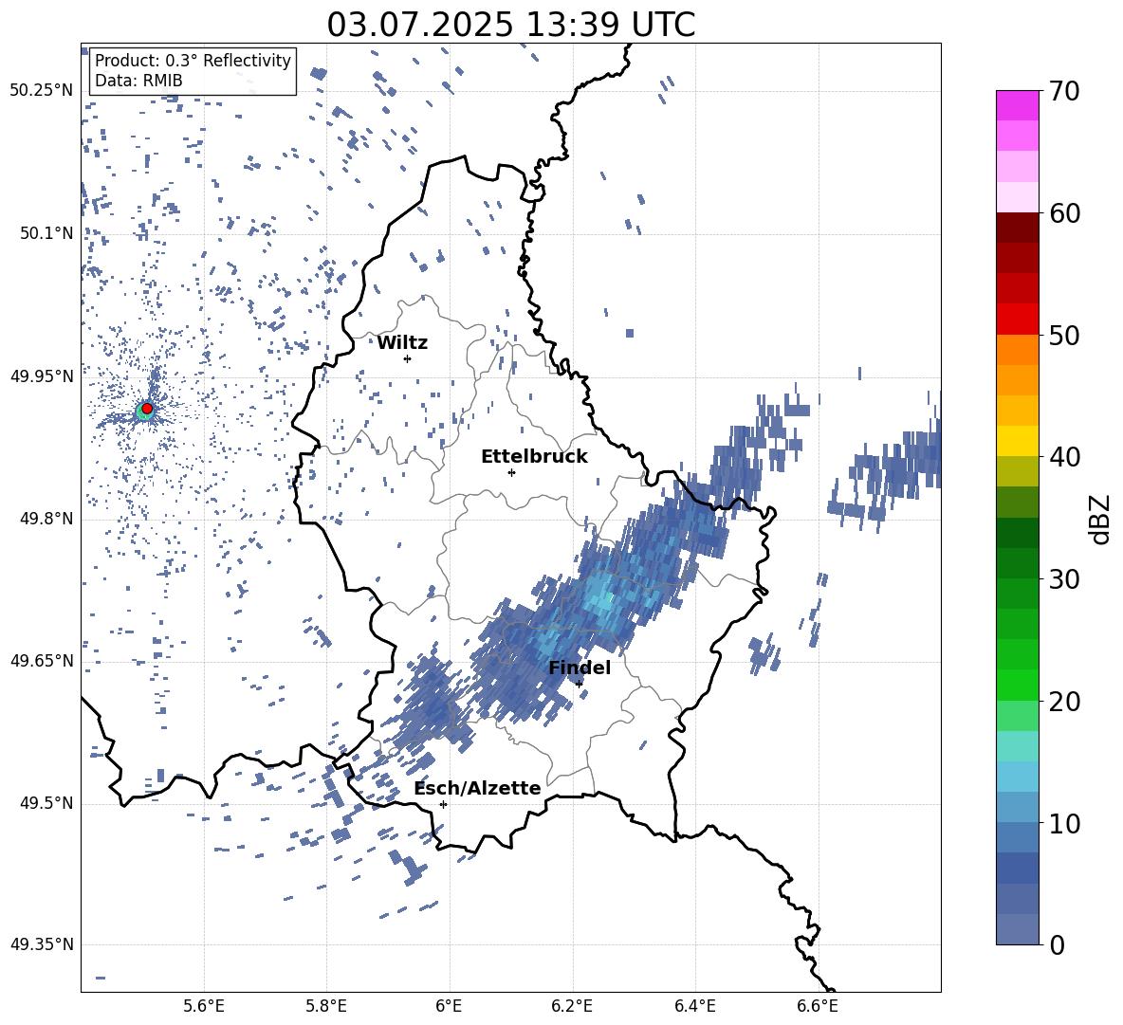Click 'Product: 0.3° Reflectivity' text
This screenshot has height=1025, width=1123.
pyautogui.click(x=193, y=61)
